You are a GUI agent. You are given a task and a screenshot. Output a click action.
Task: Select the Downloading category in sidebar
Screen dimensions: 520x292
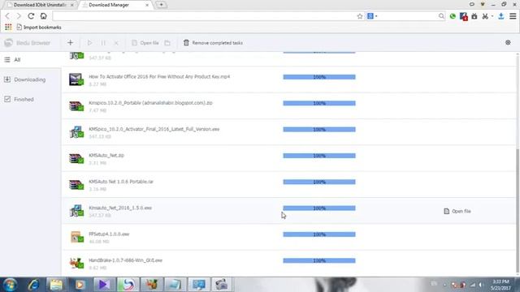pyautogui.click(x=31, y=79)
